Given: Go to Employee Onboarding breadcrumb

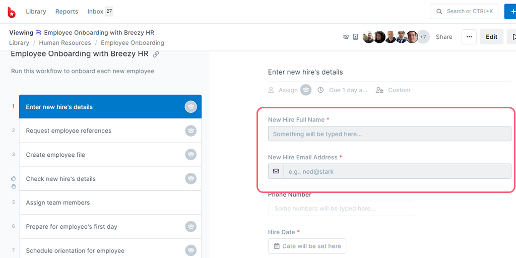Looking at the screenshot, I should [x=133, y=43].
